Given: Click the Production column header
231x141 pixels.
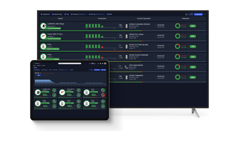Looking at the screenshot, I should pyautogui.click(x=102, y=18).
